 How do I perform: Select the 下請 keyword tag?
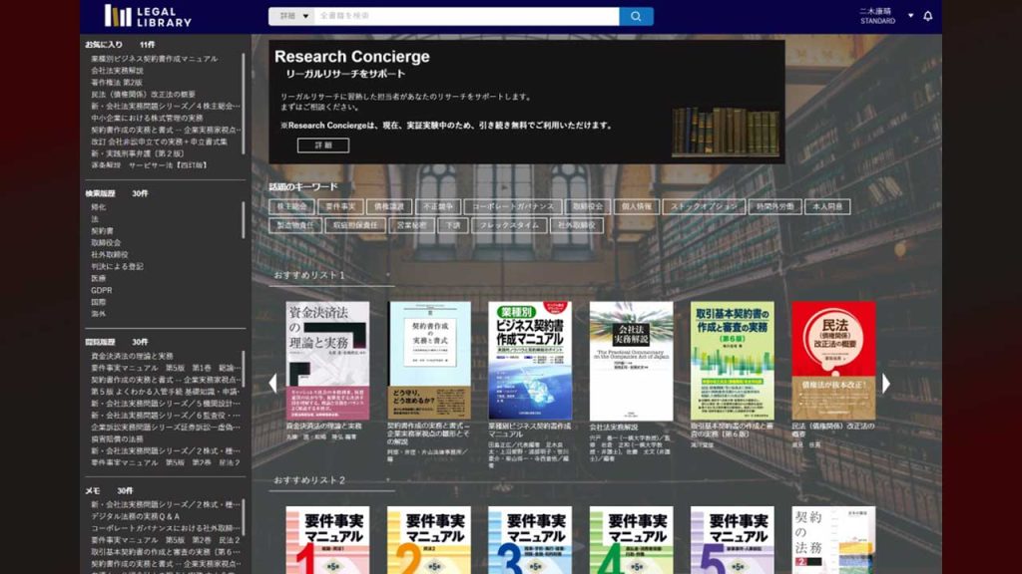(453, 225)
